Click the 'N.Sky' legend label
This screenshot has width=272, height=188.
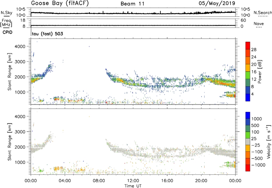(6, 13)
